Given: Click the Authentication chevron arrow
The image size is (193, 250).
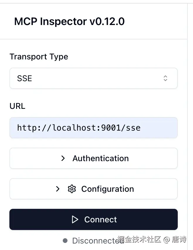Looking at the screenshot, I should (63, 158).
